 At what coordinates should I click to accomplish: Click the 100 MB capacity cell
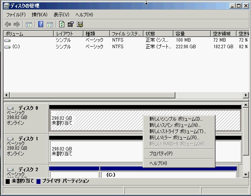click(x=184, y=40)
